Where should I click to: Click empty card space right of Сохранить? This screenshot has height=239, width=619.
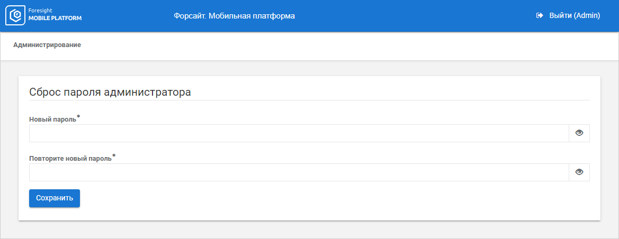tap(339, 198)
